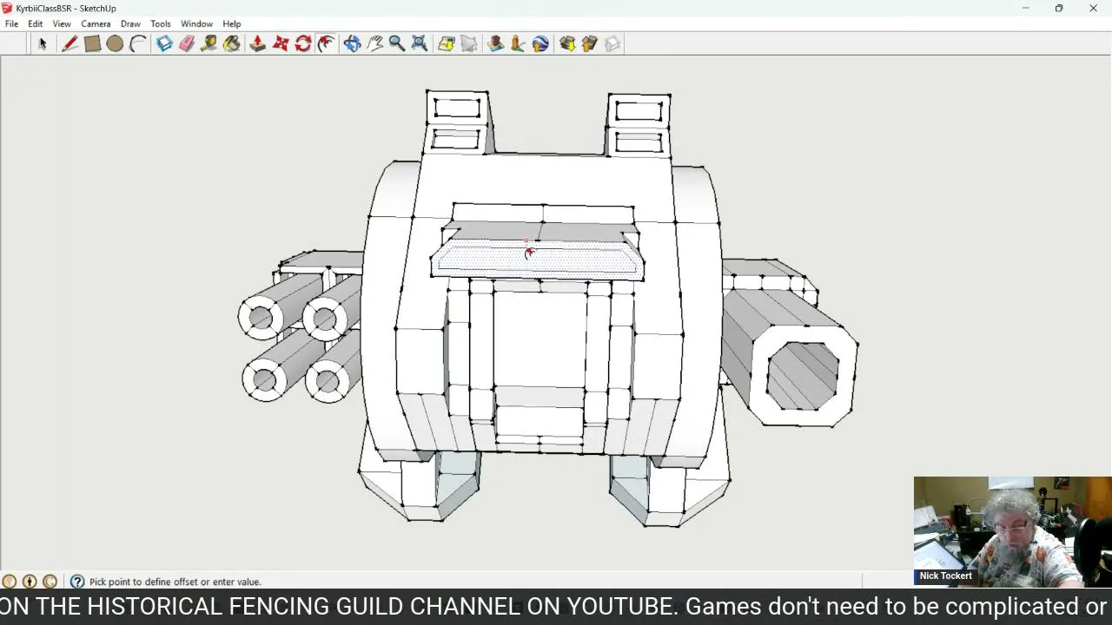Click the third status bar circular icon
1112x625 pixels.
pyautogui.click(x=50, y=582)
